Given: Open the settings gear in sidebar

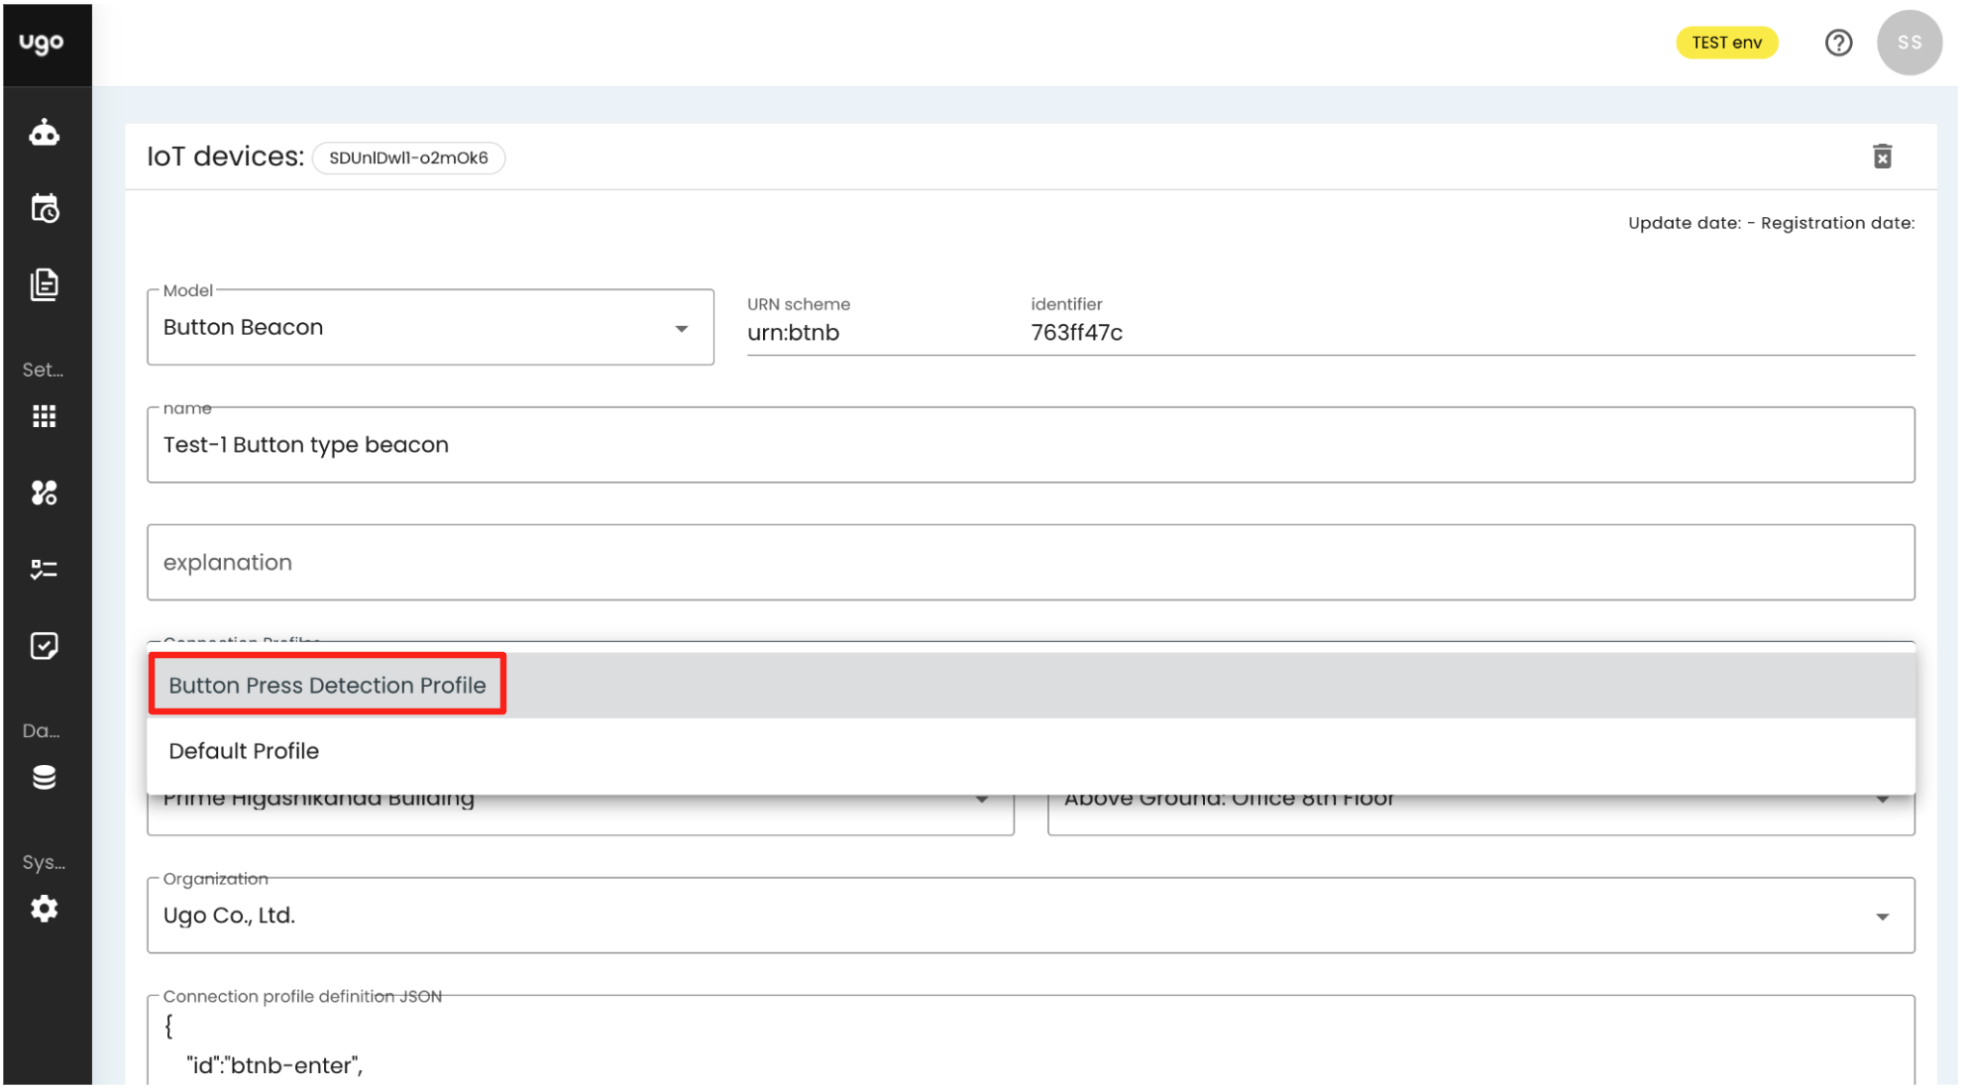Looking at the screenshot, I should click(x=44, y=909).
